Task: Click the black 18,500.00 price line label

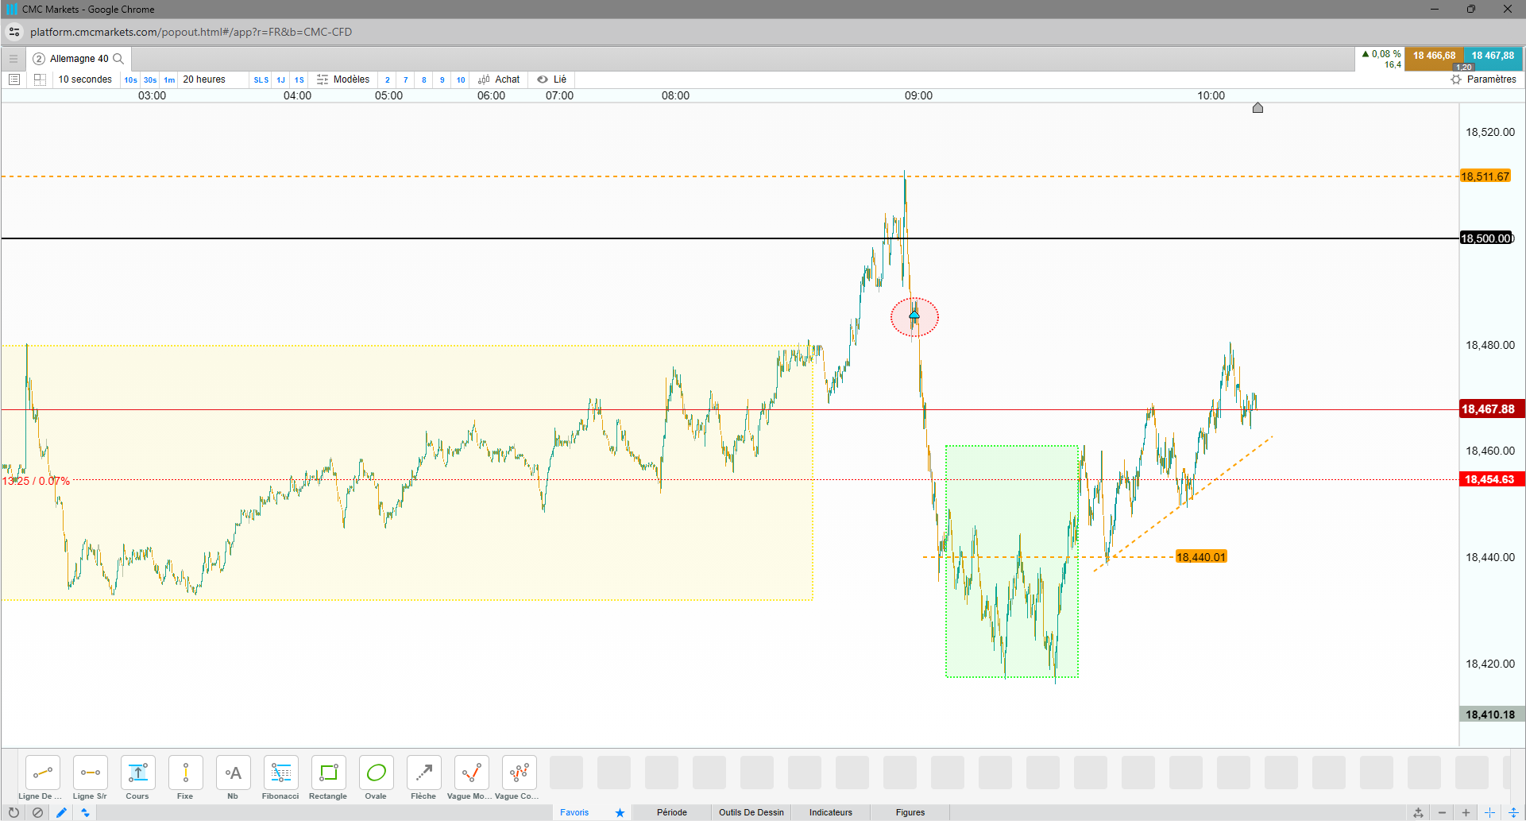Action: coord(1487,238)
